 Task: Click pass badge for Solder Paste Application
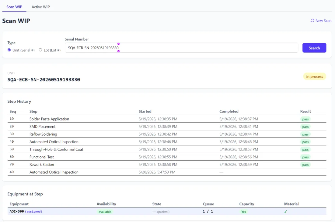coord(305,119)
